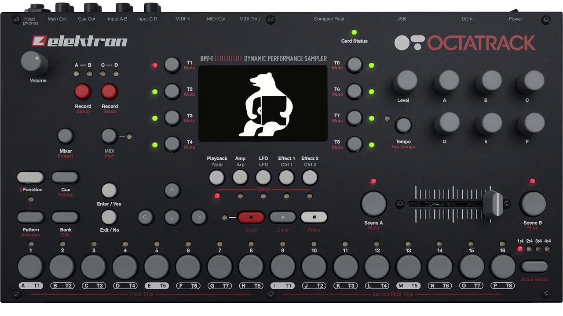Viewport: 563px width, 316px height.
Task: Open the Mixer / Project button
Action: (x=66, y=136)
